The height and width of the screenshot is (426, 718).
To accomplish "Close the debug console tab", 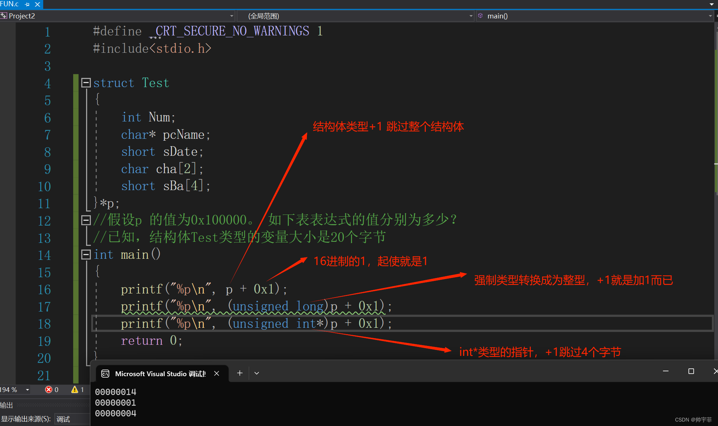I will tap(217, 374).
